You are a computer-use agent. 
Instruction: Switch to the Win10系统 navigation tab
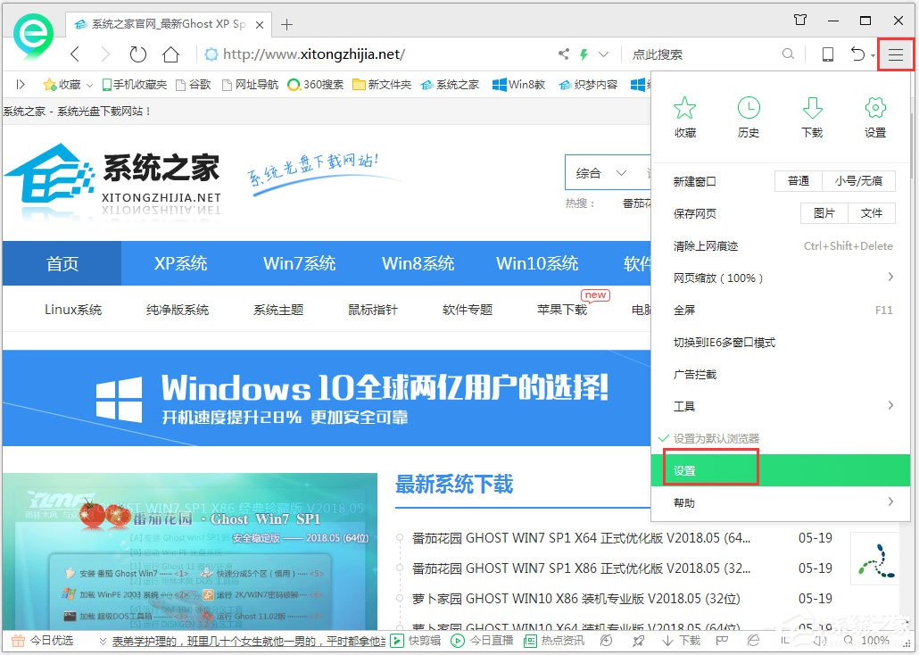pos(536,263)
